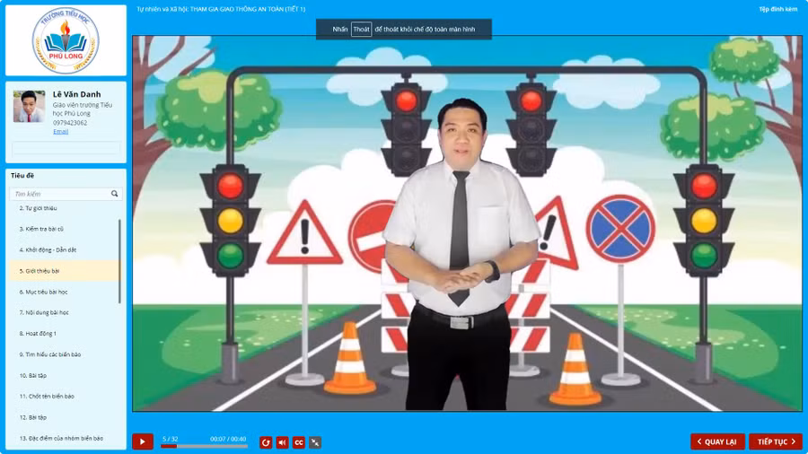Open slide 6. Mục tiêu bài học
The image size is (808, 454).
pyautogui.click(x=44, y=292)
